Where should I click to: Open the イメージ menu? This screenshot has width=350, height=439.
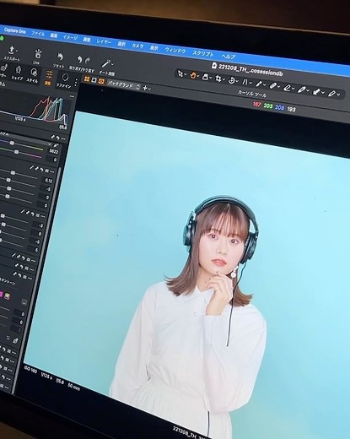(x=70, y=37)
